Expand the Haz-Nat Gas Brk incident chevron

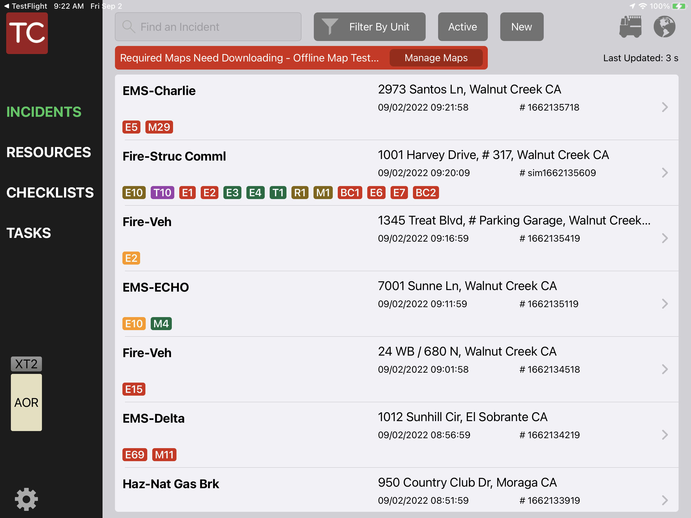click(665, 500)
